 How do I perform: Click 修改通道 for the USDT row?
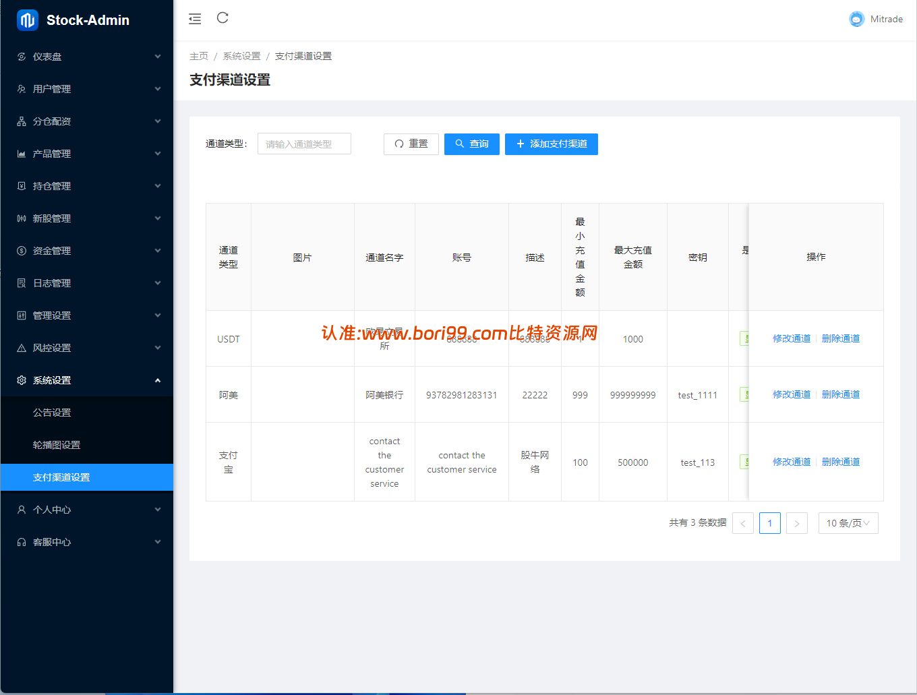point(792,338)
